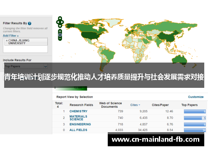Viewport: 208px width, 150px height.
Task: Click the 4,033 documents total
Action: (119, 130)
